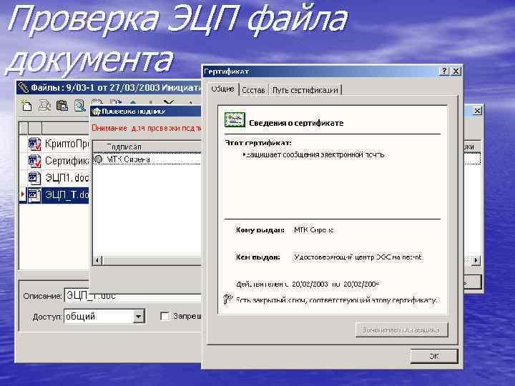Select the Сертифика file row
Image resolution: width=515 pixels, height=386 pixels.
54,161
